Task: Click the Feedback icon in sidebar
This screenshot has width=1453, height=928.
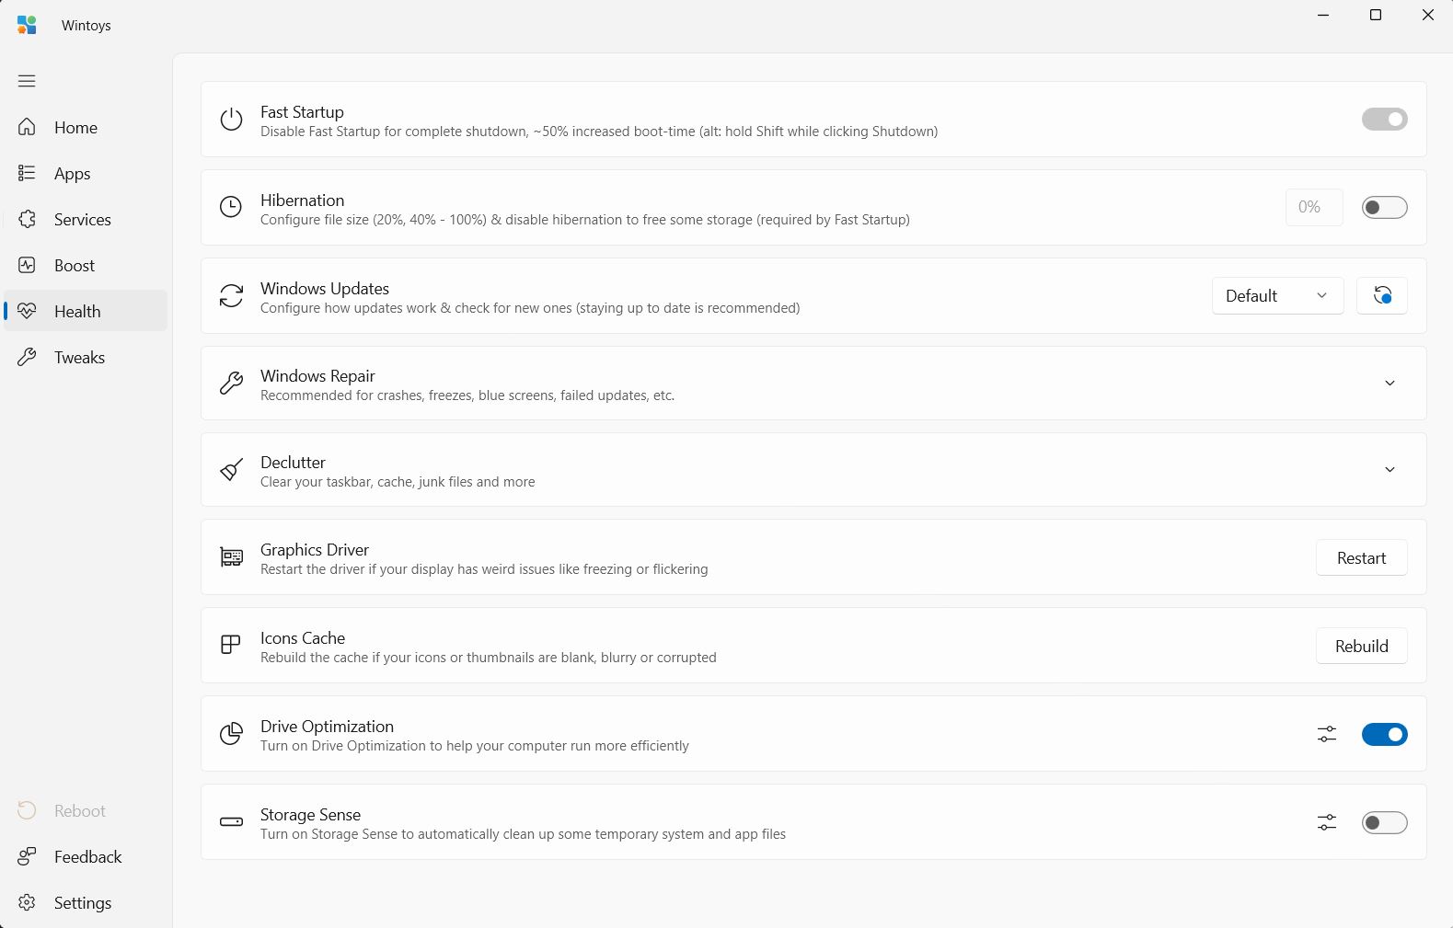Action: (27, 856)
